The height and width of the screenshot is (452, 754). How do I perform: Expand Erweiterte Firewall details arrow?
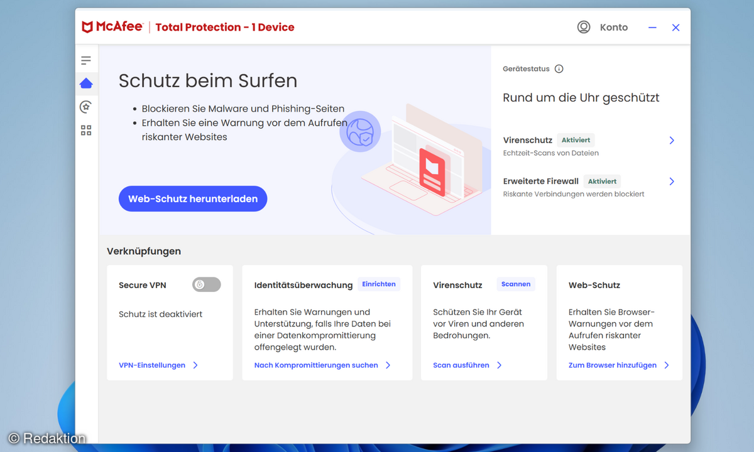671,181
